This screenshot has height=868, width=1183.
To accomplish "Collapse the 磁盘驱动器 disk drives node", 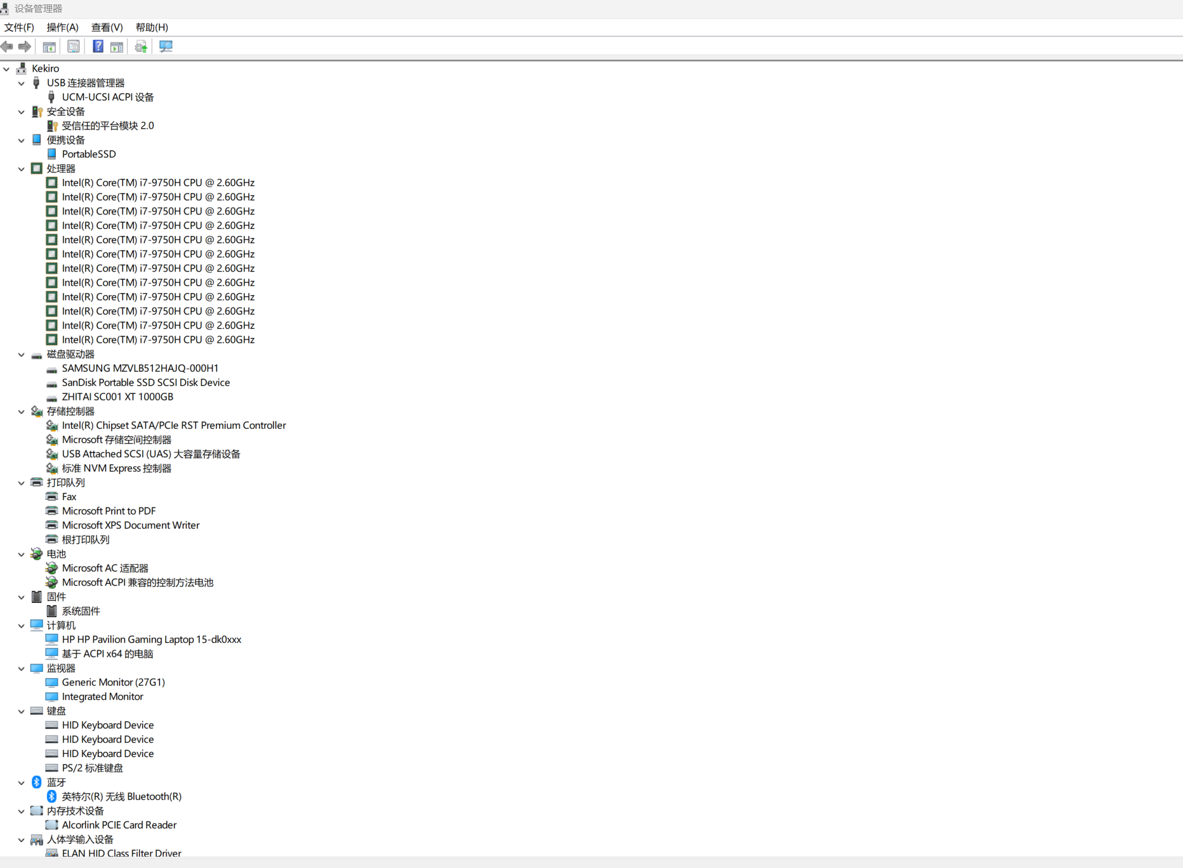I will (x=22, y=355).
